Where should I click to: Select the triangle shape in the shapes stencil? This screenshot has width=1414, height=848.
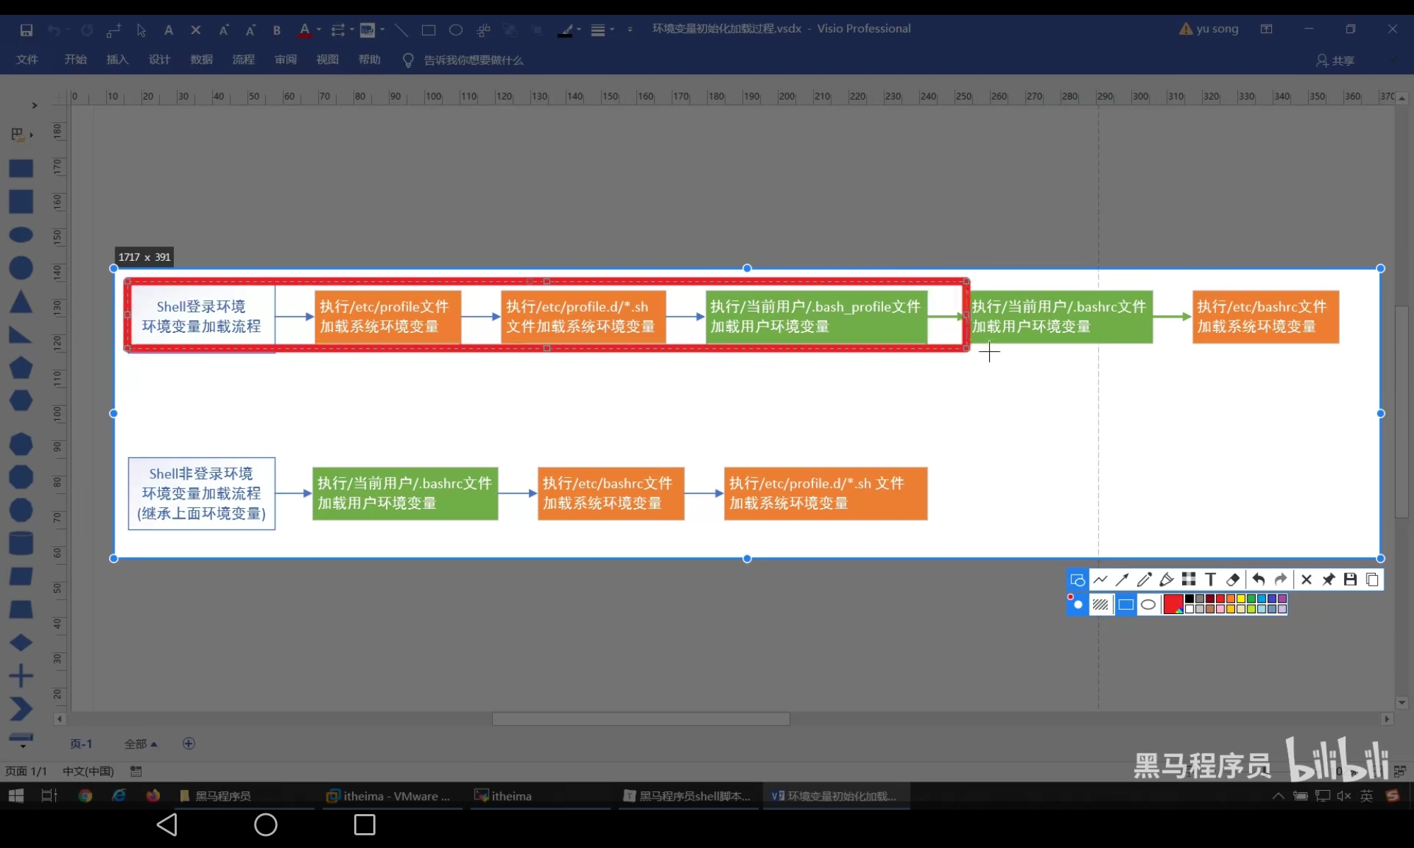21,302
